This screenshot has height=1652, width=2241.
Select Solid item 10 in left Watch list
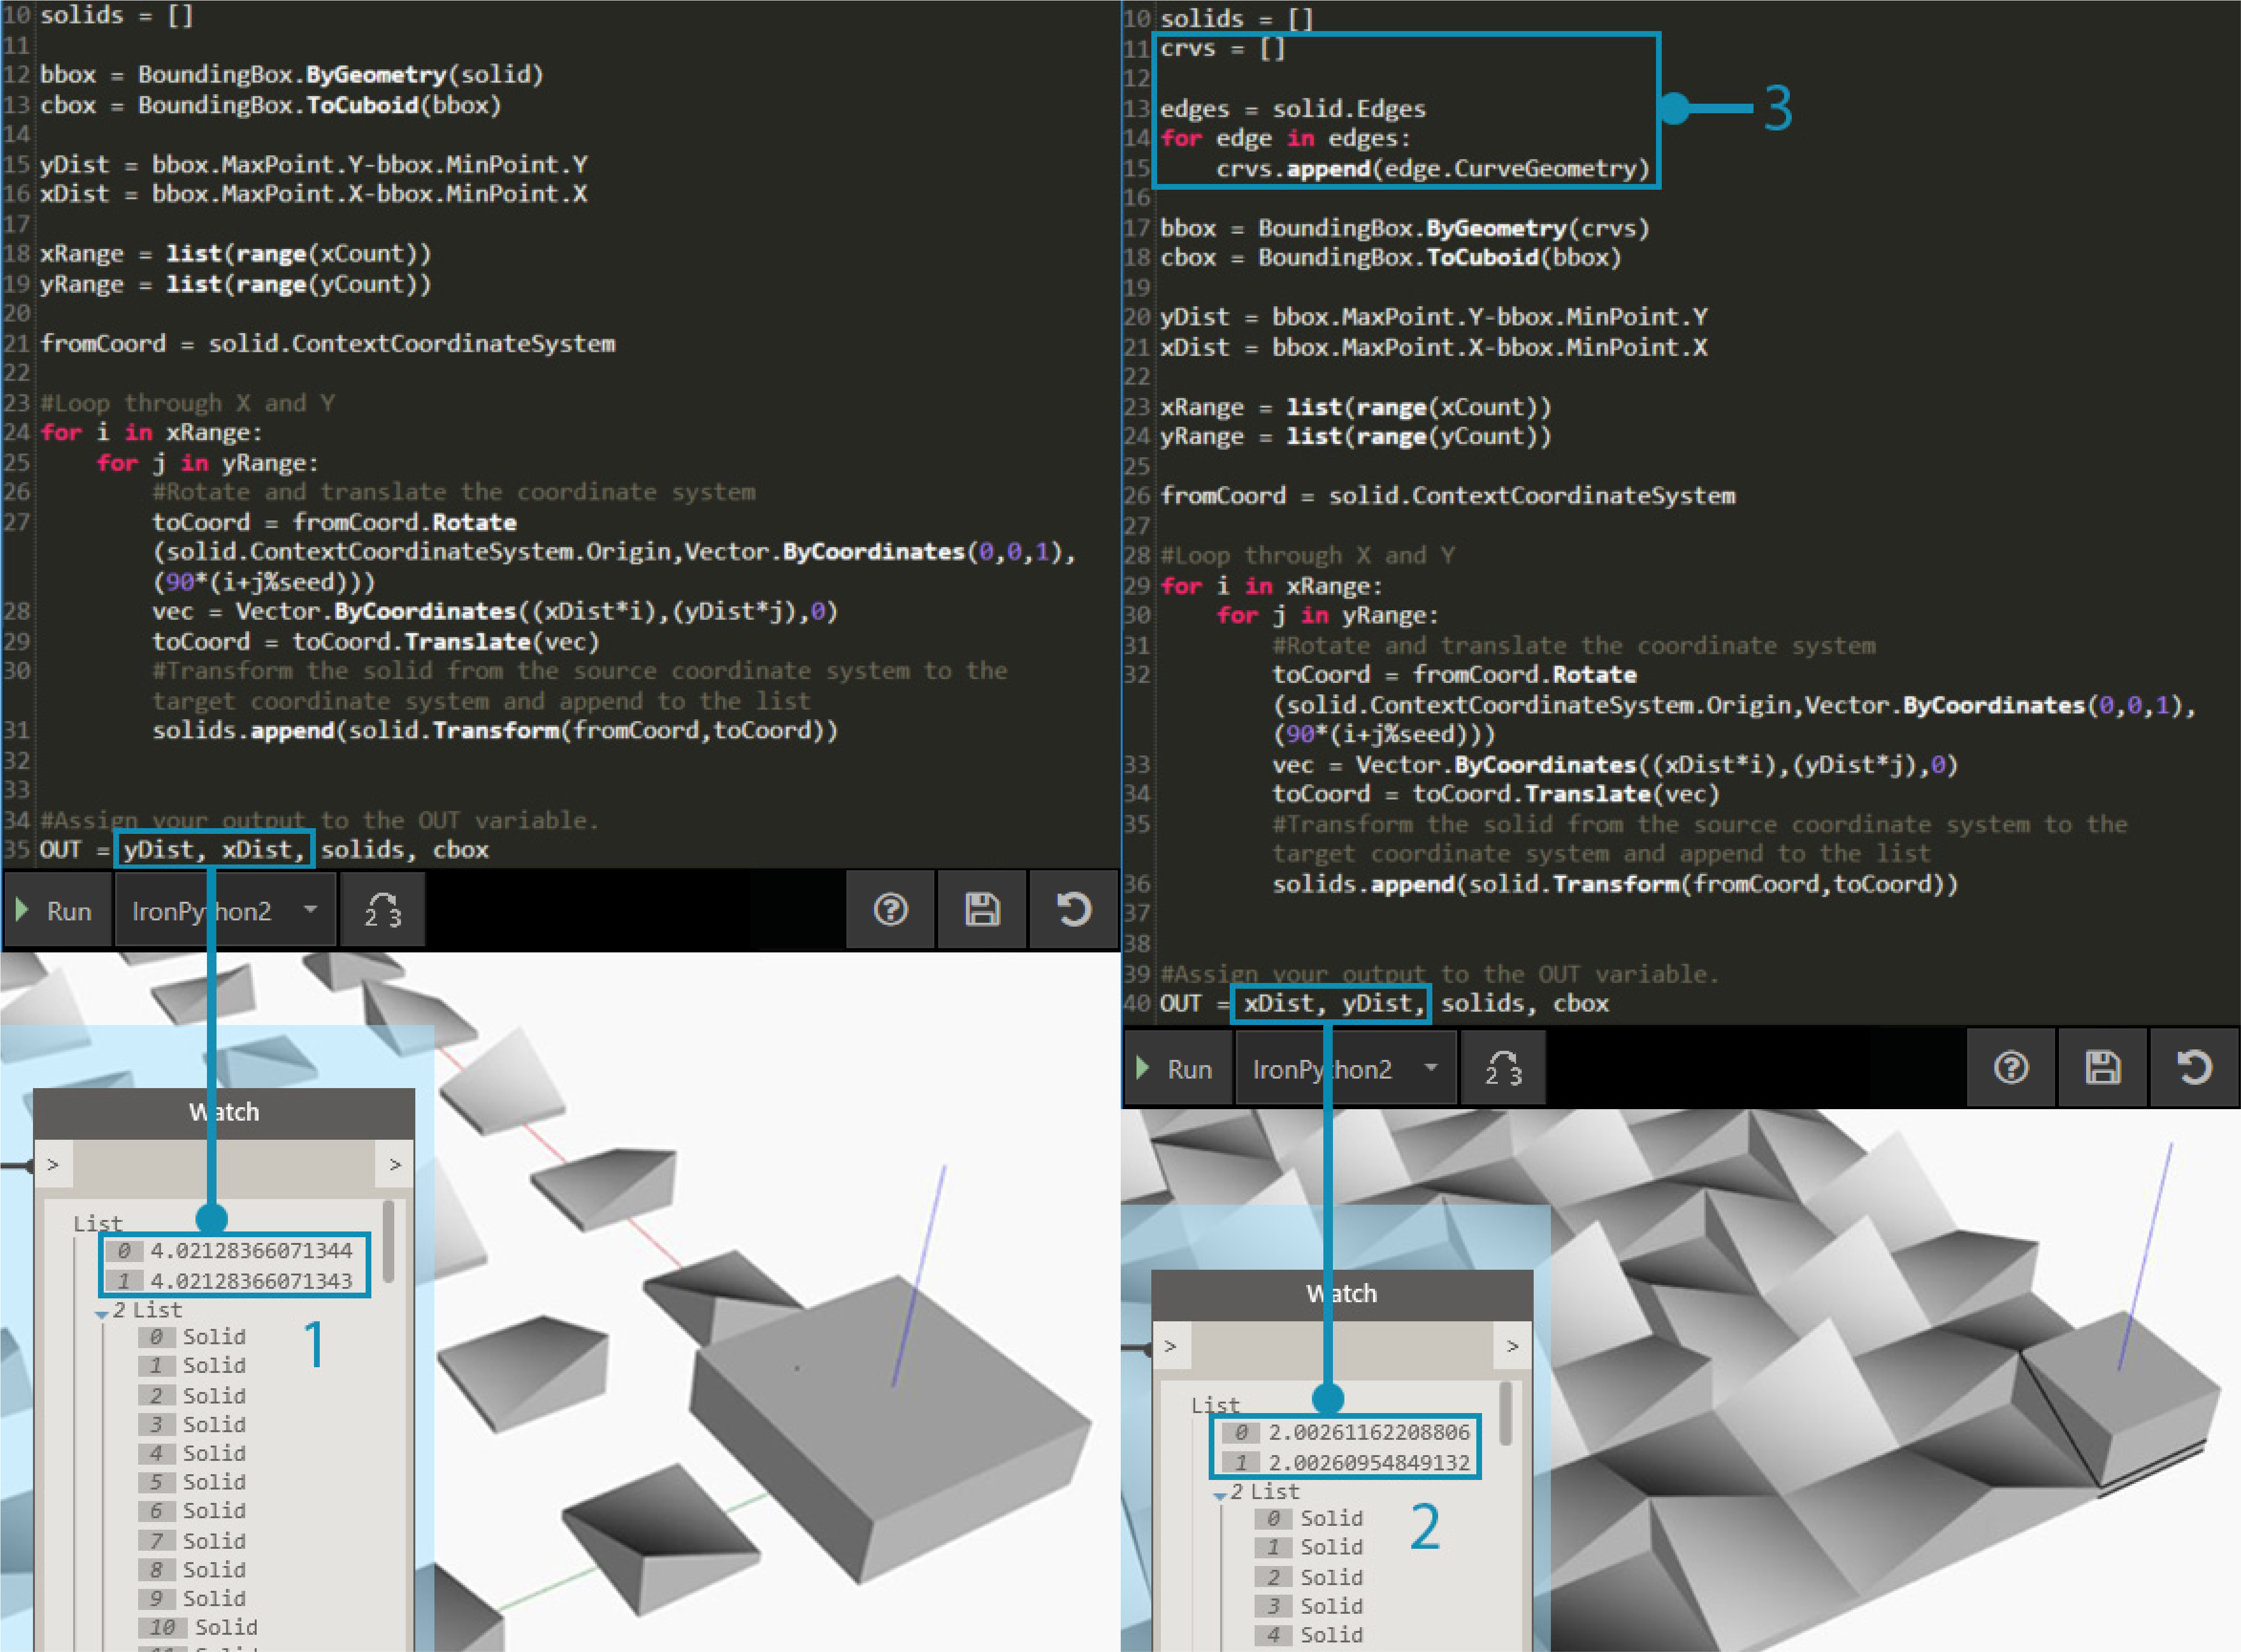(225, 1627)
